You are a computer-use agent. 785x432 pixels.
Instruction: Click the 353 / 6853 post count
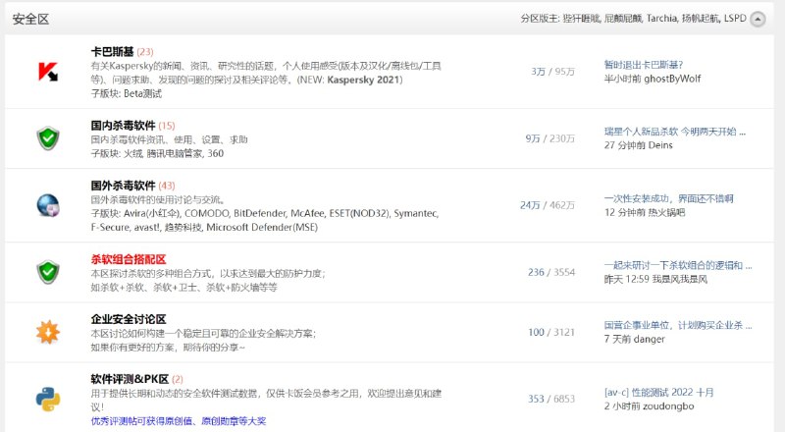tap(551, 399)
